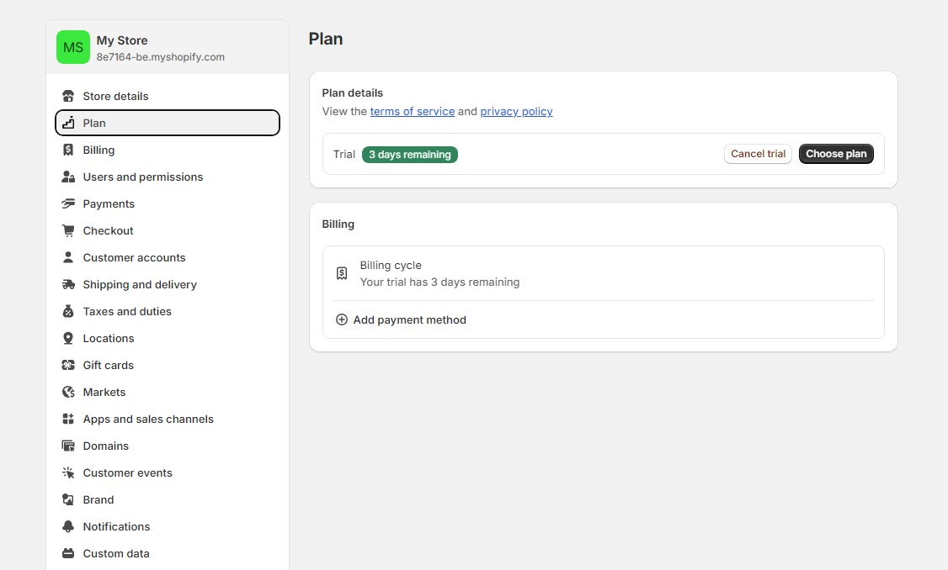Click the Apps and sales channels icon
The width and height of the screenshot is (948, 570).
68,419
